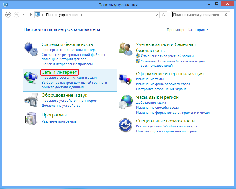
Task: Open Программы category
Action: tap(54, 115)
